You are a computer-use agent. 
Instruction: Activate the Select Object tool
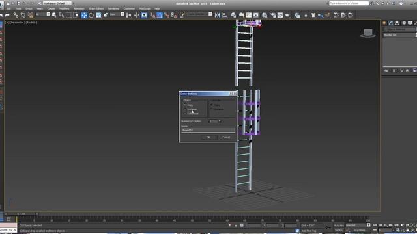point(54,16)
